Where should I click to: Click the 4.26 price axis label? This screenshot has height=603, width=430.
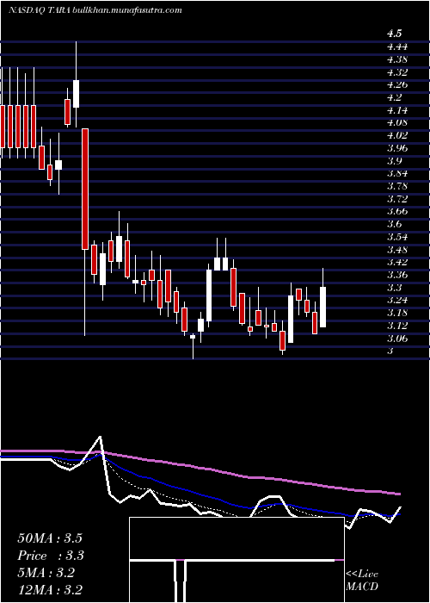pyautogui.click(x=397, y=84)
